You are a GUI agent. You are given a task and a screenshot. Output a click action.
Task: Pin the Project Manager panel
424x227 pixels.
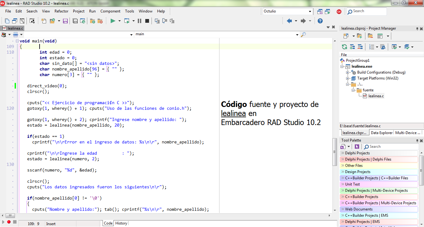(417, 29)
